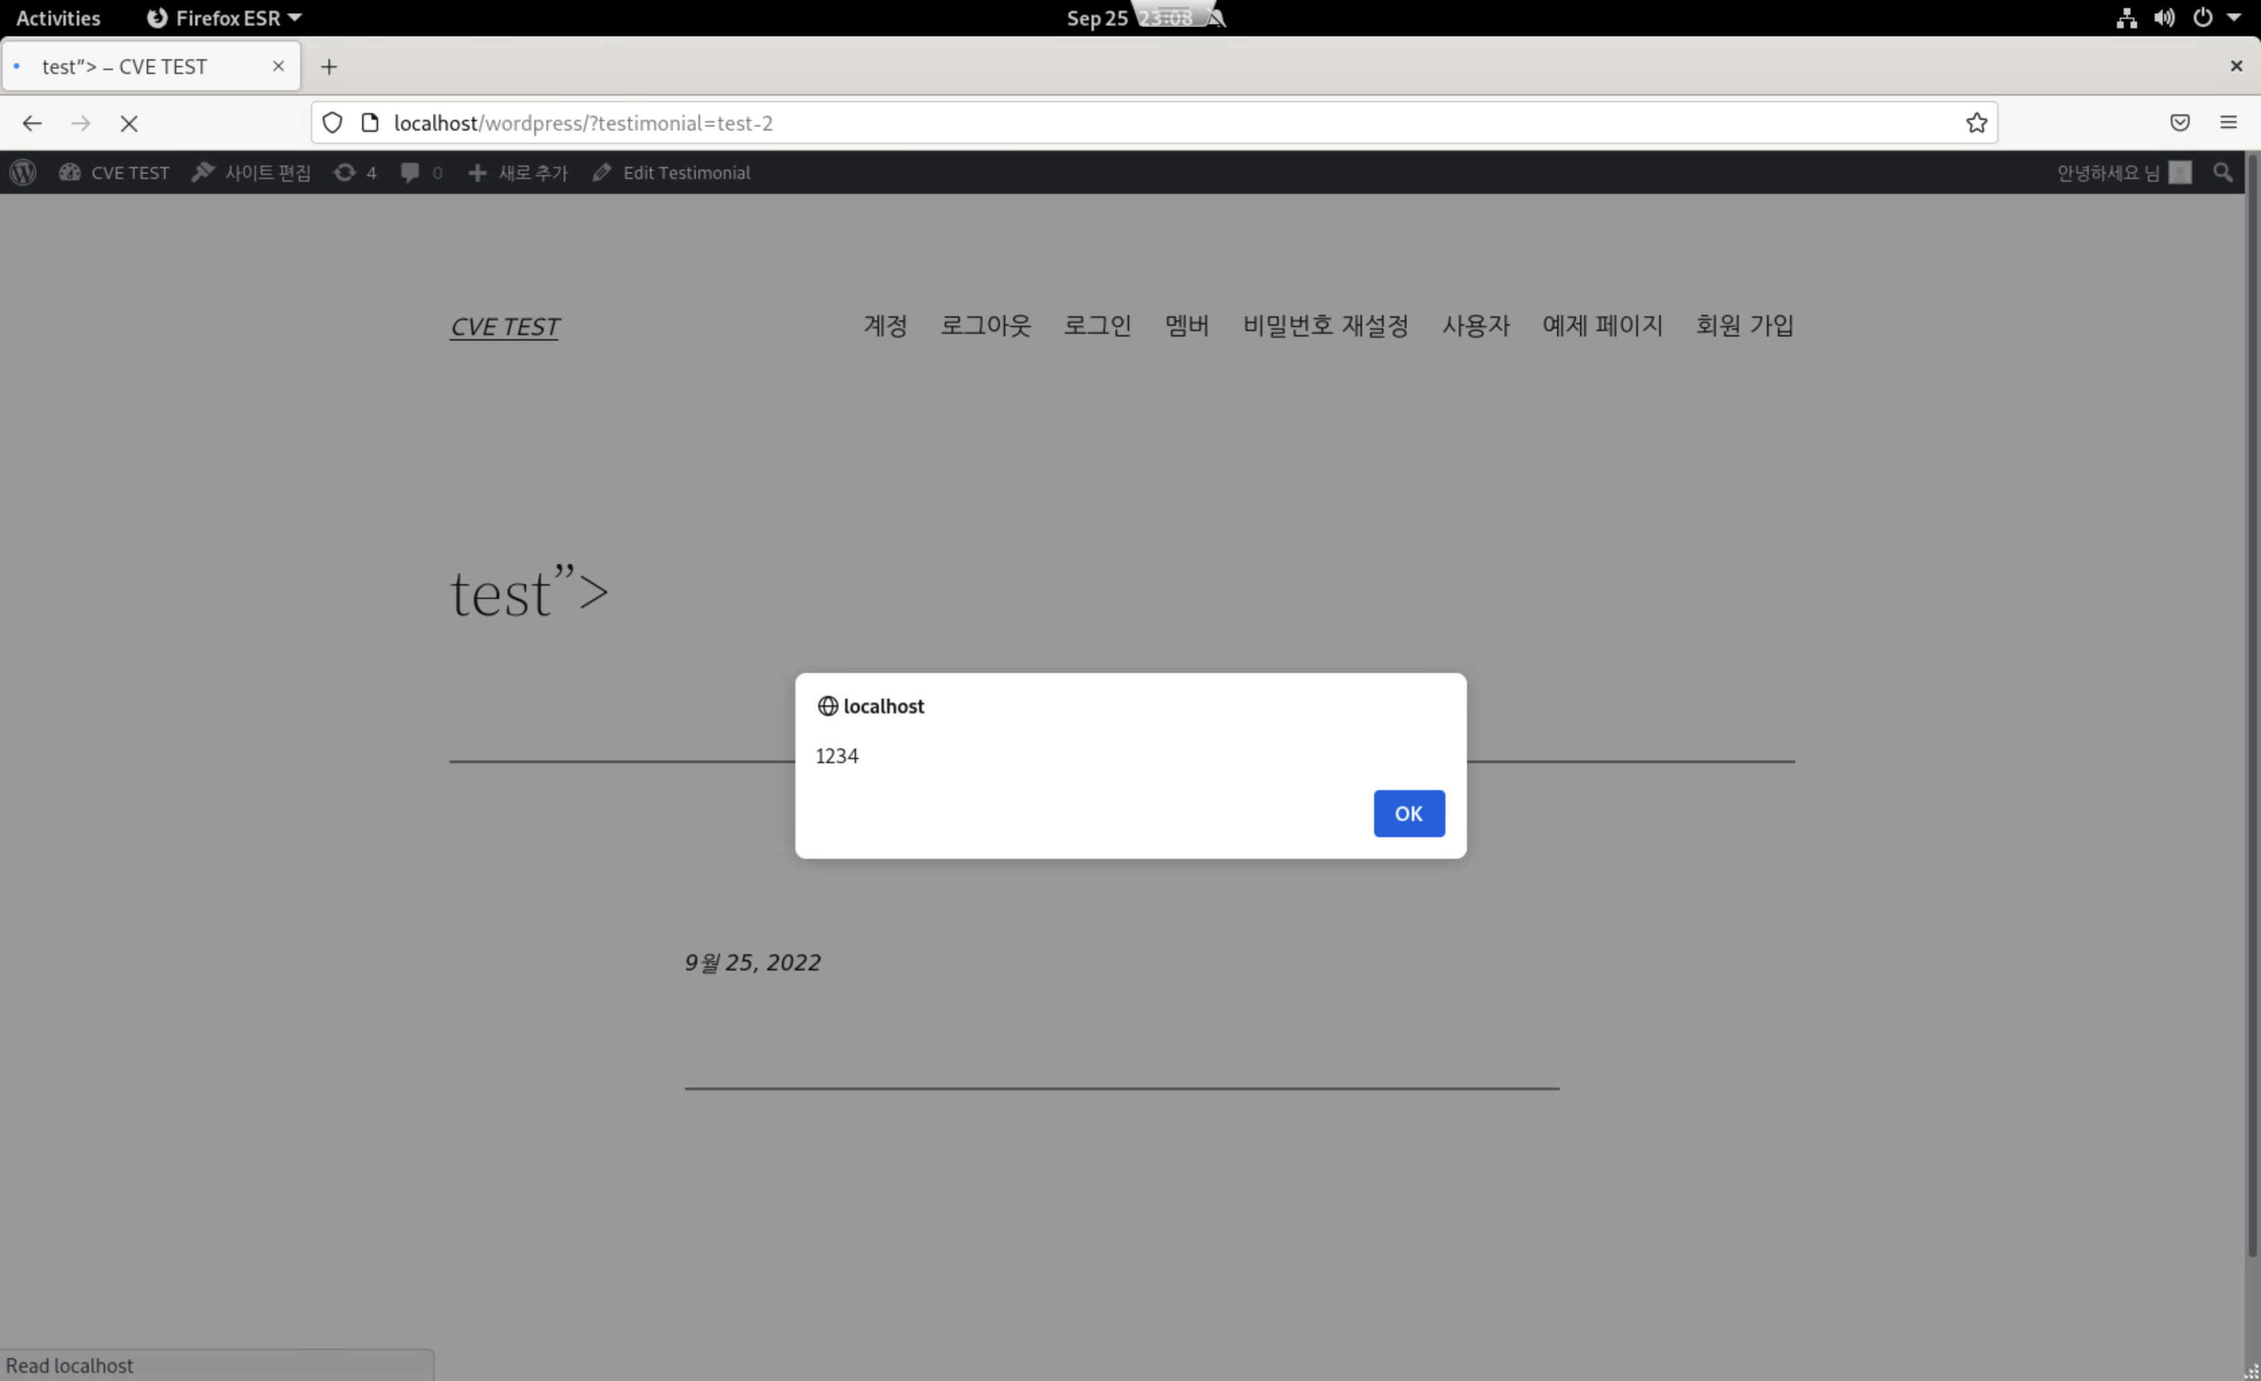
Task: Click the Save to Pocket icon
Action: coord(2181,122)
